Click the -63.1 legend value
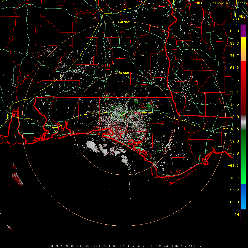Viewport: 248px width, 248px height. click(x=233, y=166)
